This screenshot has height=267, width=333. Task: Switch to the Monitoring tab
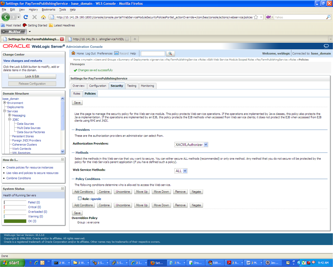(x=148, y=86)
